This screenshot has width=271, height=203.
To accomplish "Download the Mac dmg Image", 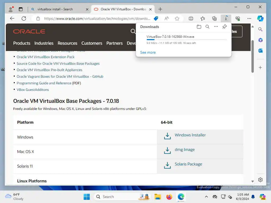I will point(184,150).
